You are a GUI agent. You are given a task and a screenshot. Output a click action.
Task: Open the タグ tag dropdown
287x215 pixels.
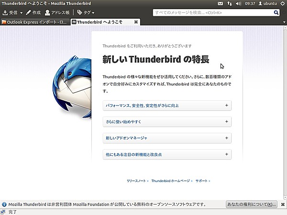click(x=86, y=12)
